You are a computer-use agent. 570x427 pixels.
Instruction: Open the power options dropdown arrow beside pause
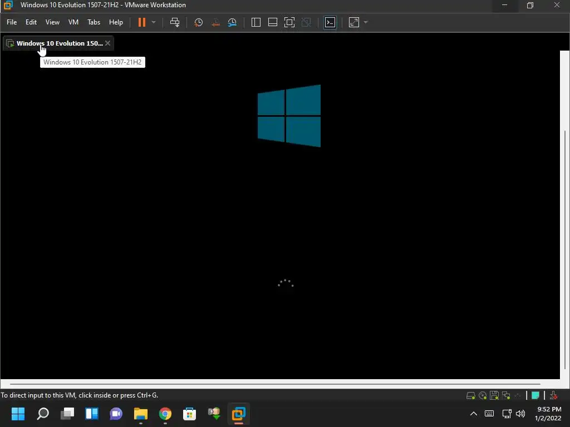point(154,22)
